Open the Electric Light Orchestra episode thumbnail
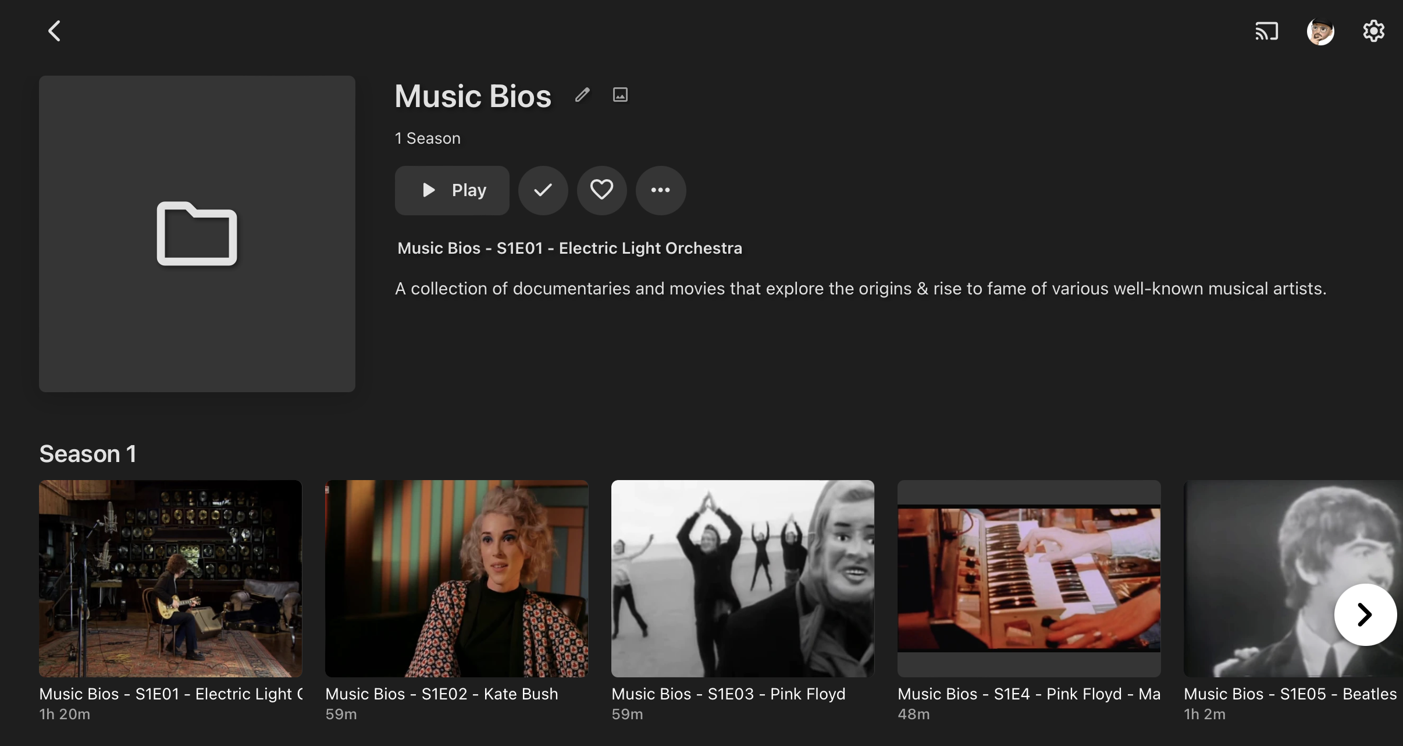The image size is (1403, 746). [170, 578]
